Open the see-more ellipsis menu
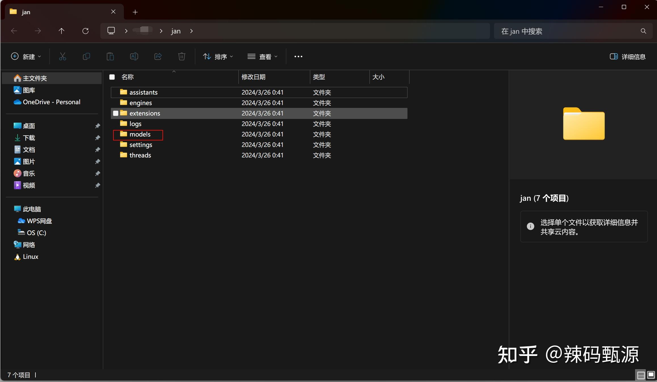Screen dimensions: 657x382 298,56
